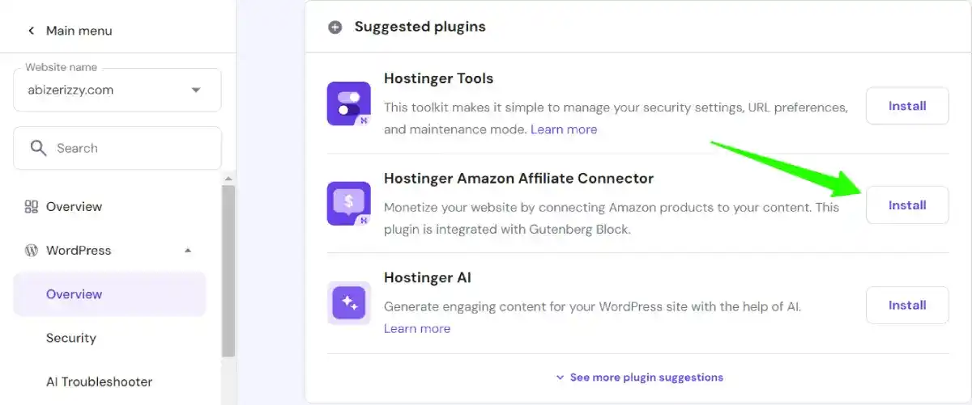Click the magnifier icon in Search
The width and height of the screenshot is (972, 405).
38,148
